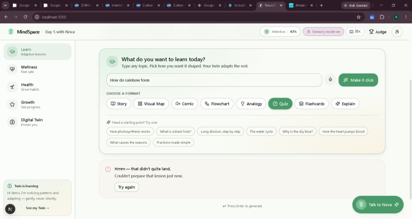Viewport: 412px width, 219px height.
Task: Select the Explain format
Action: (x=345, y=103)
